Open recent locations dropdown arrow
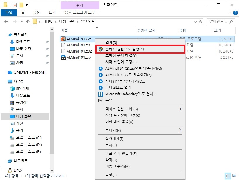The width and height of the screenshot is (239, 180). pos(22,22)
